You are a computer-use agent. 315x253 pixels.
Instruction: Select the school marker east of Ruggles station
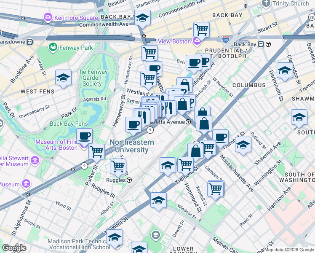click(168, 166)
